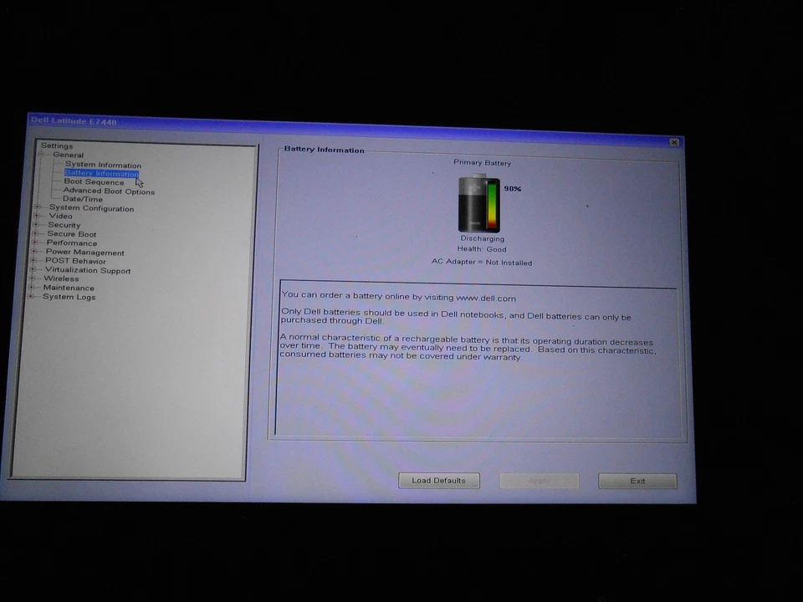Image resolution: width=803 pixels, height=602 pixels.
Task: Click the battery charge level bar
Action: click(x=492, y=206)
